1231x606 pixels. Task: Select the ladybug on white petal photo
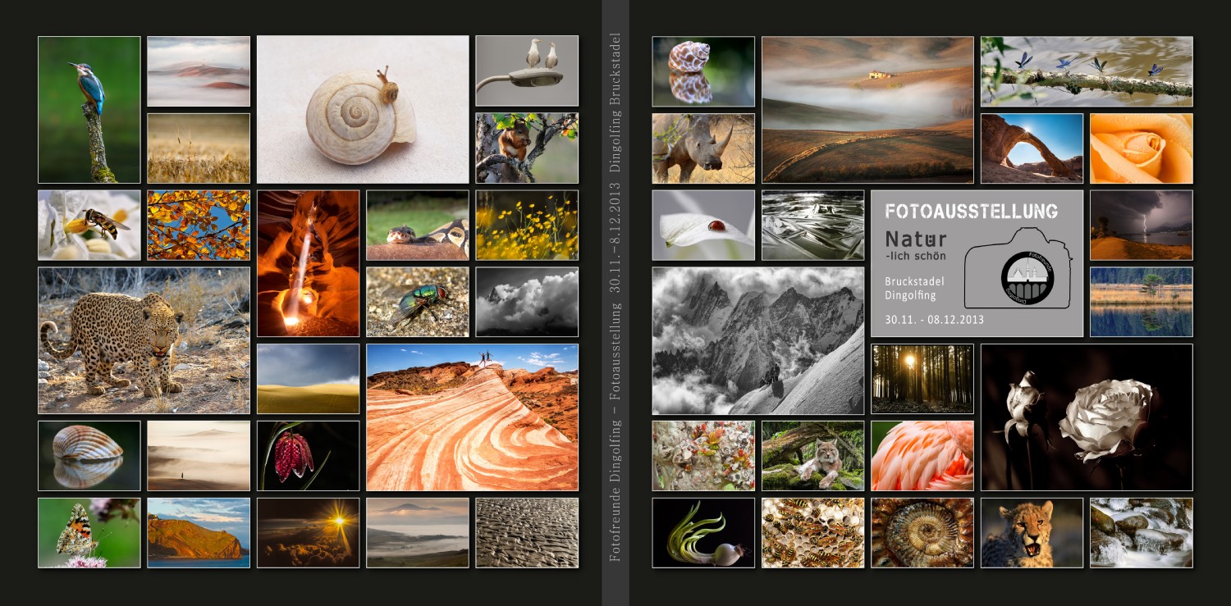click(703, 226)
